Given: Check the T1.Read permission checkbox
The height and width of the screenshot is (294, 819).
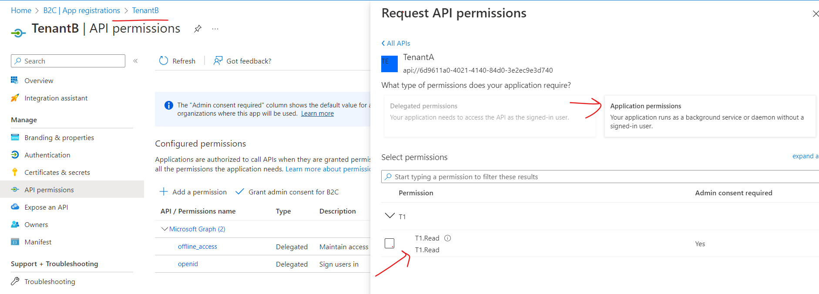Looking at the screenshot, I should (389, 244).
